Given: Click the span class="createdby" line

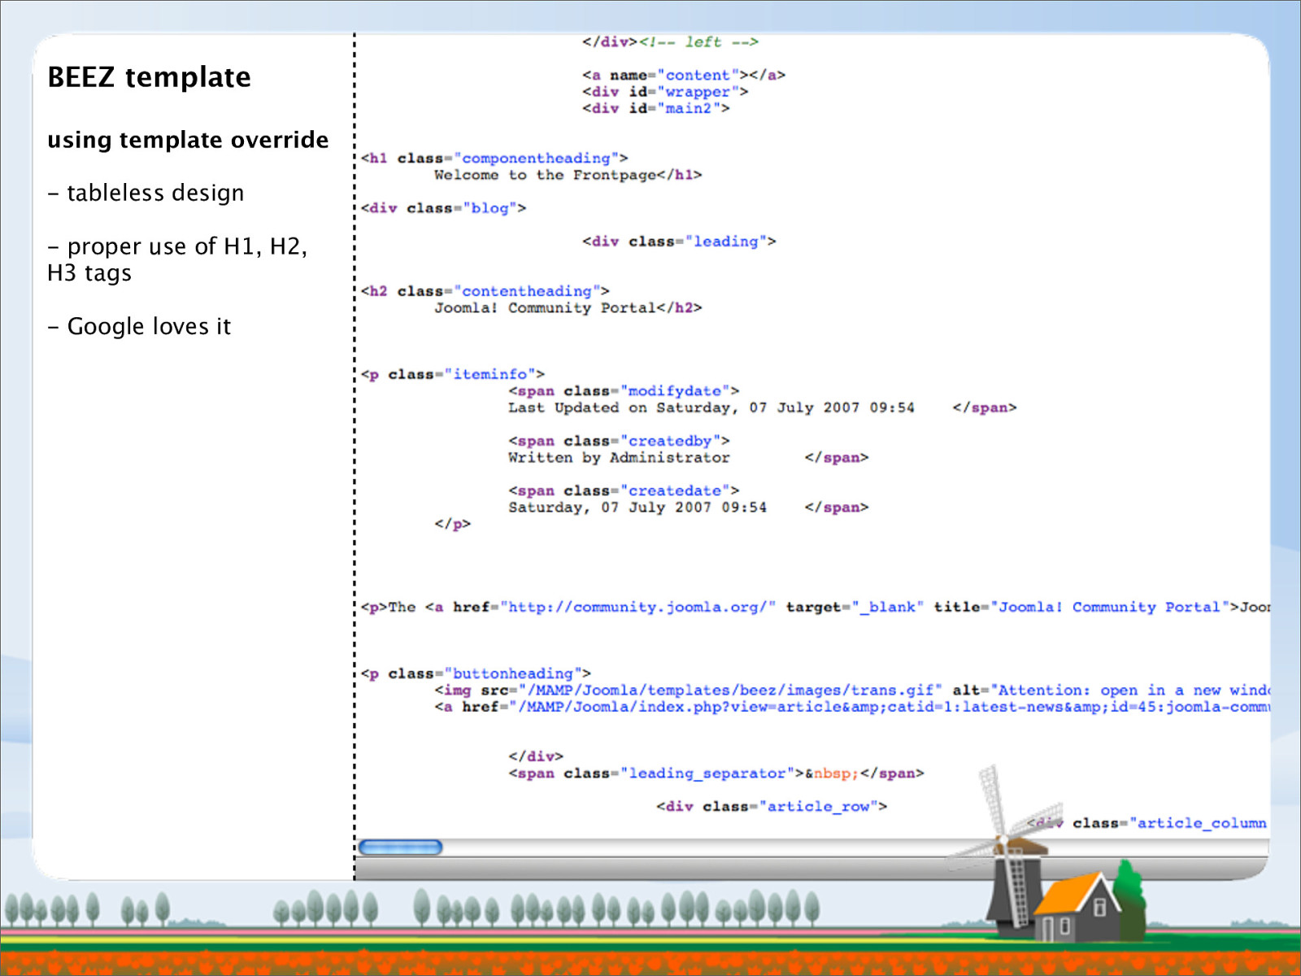Looking at the screenshot, I should [x=619, y=441].
